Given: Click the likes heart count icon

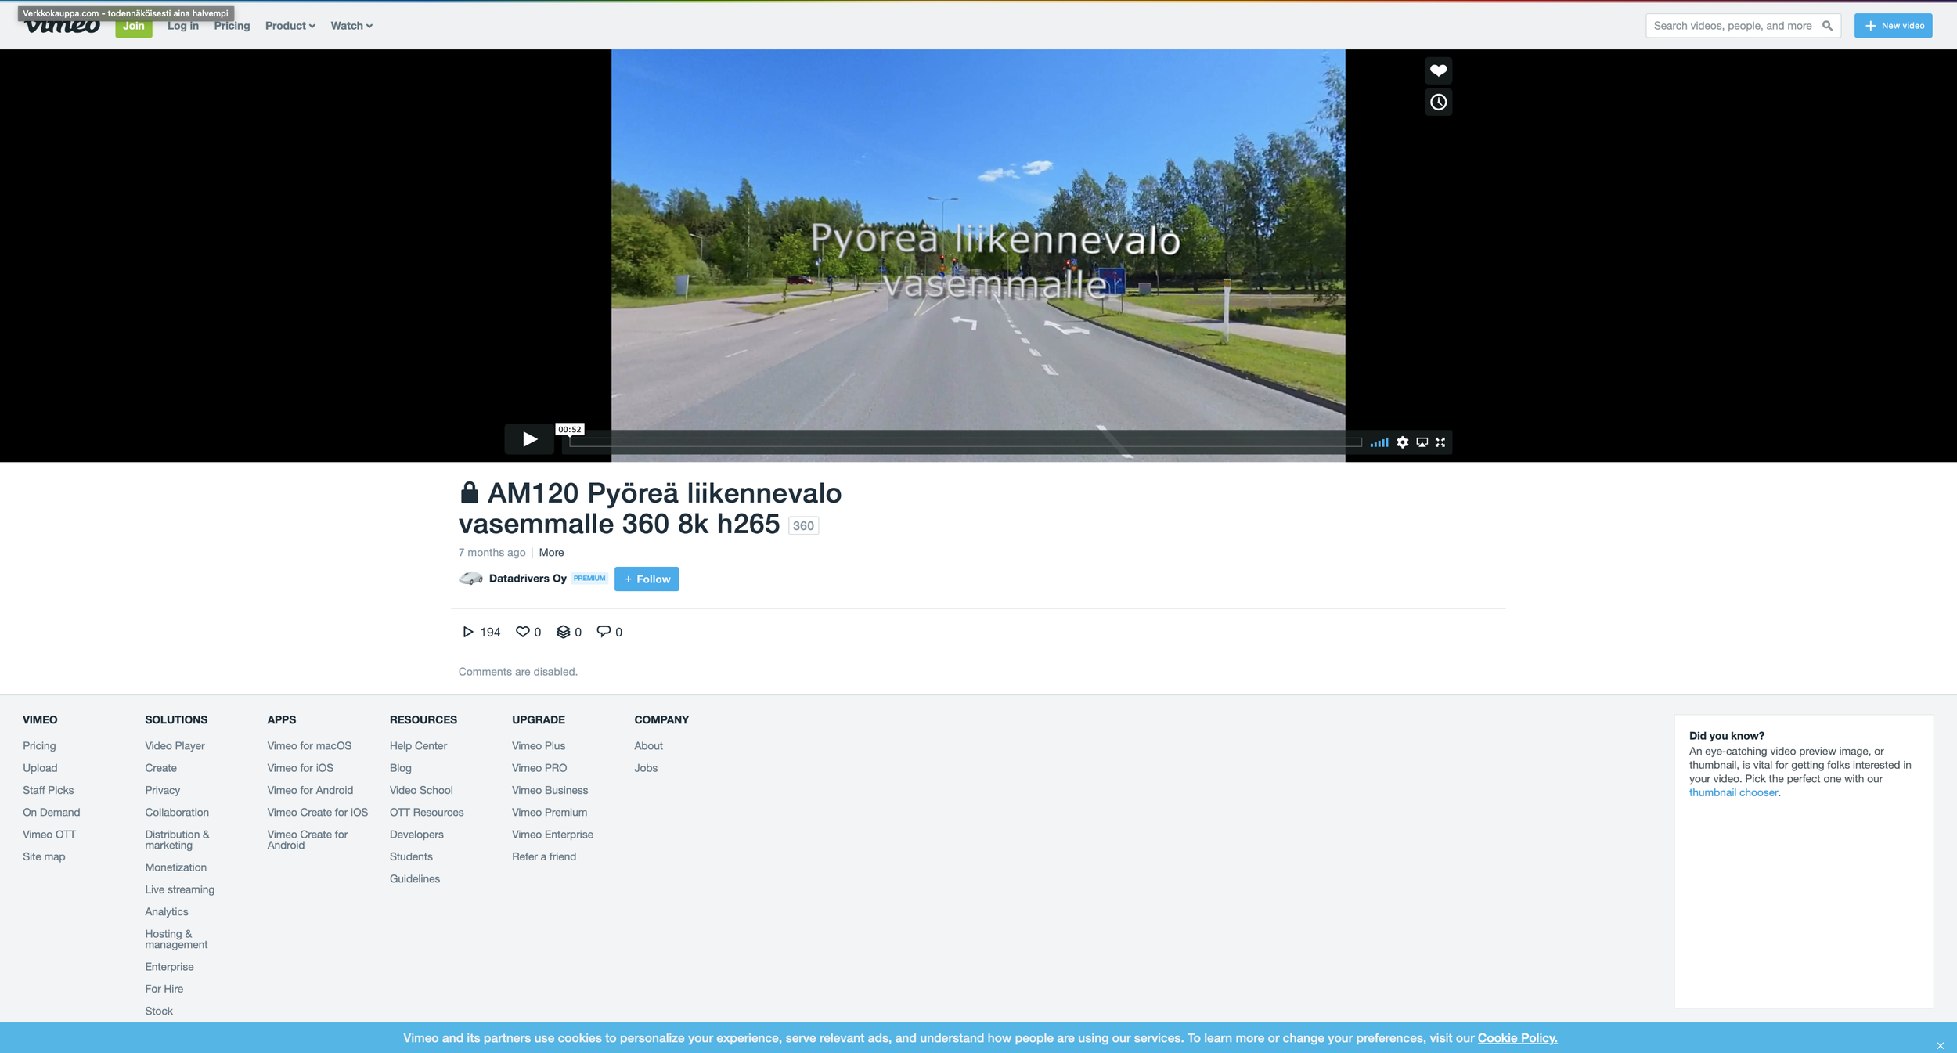Looking at the screenshot, I should coord(522,632).
